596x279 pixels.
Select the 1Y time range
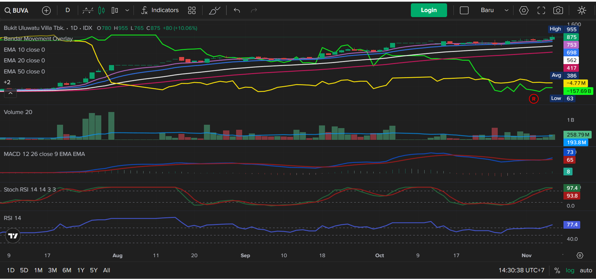[x=81, y=270]
